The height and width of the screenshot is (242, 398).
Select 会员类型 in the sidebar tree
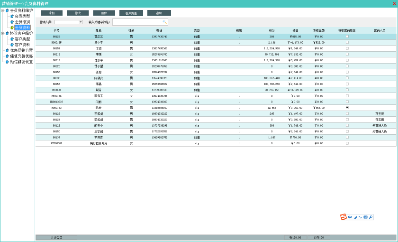pyautogui.click(x=22, y=16)
